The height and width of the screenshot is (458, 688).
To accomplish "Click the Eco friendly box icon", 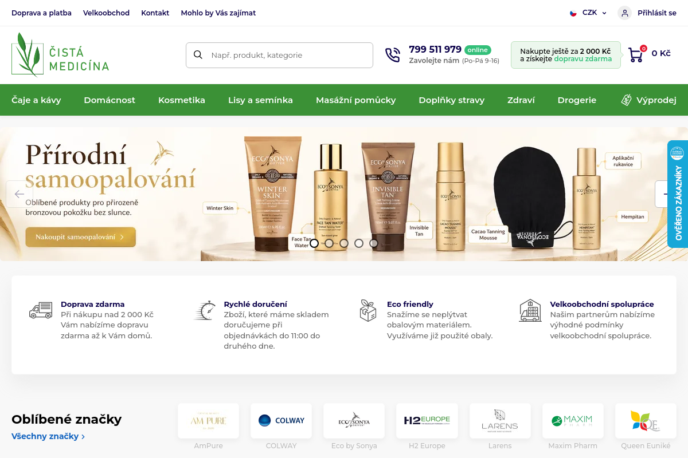I will point(368,310).
